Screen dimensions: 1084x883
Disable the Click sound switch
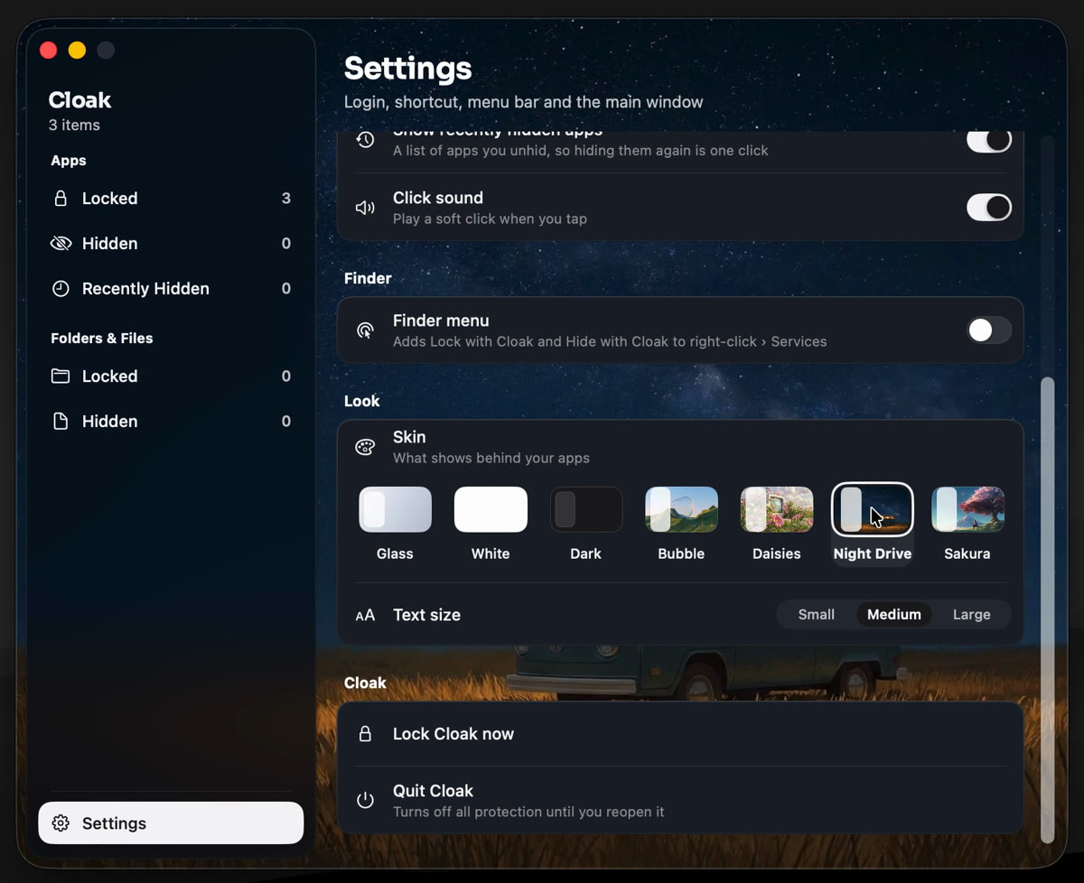pos(989,208)
